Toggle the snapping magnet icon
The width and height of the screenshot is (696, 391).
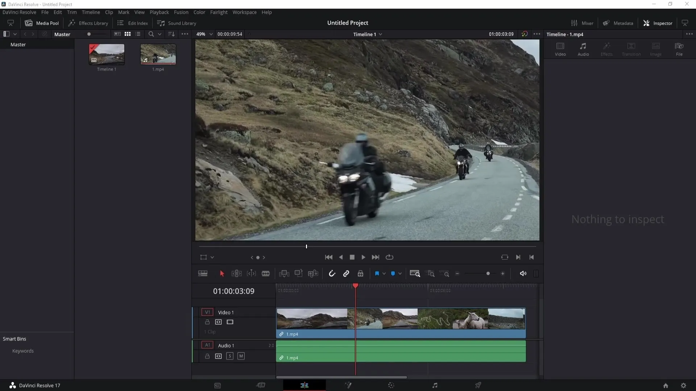click(x=332, y=274)
